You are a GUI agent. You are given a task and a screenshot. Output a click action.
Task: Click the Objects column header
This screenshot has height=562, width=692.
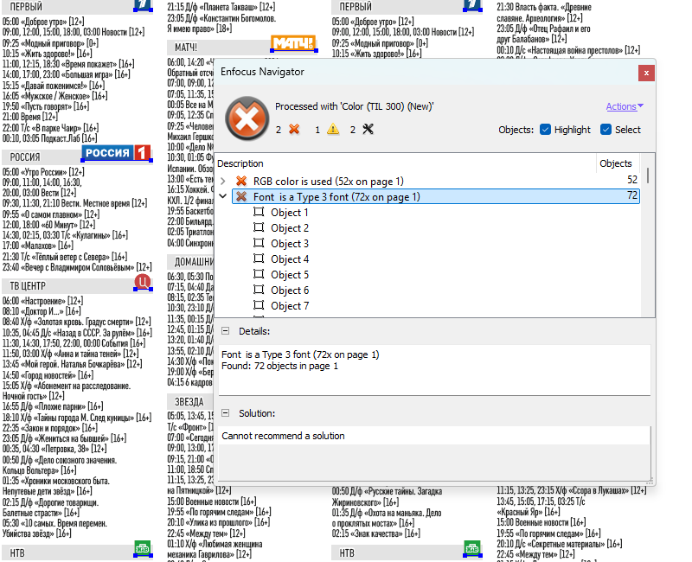pos(618,163)
